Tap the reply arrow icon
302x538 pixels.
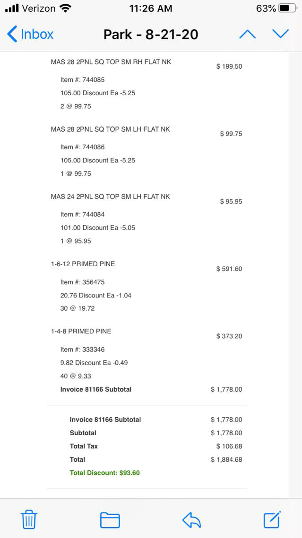tap(191, 520)
